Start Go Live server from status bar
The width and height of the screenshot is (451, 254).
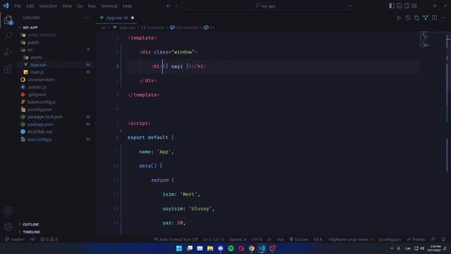coord(299,239)
